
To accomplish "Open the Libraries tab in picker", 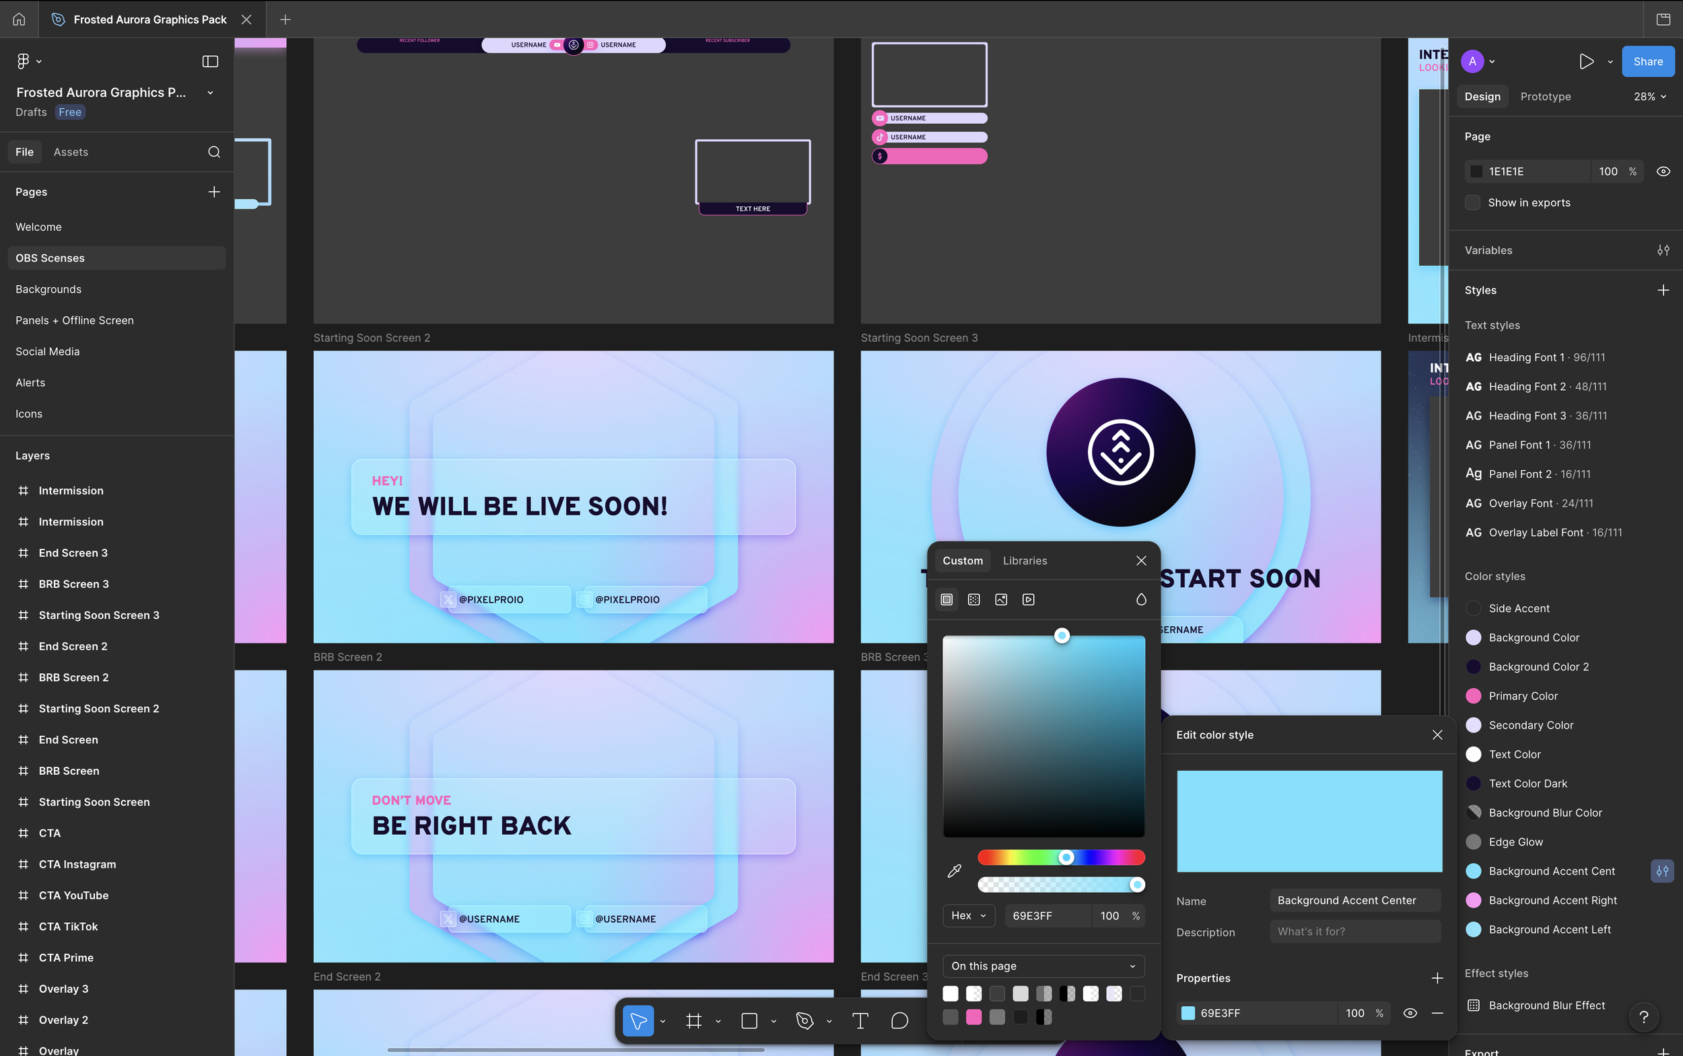I will [x=1025, y=561].
